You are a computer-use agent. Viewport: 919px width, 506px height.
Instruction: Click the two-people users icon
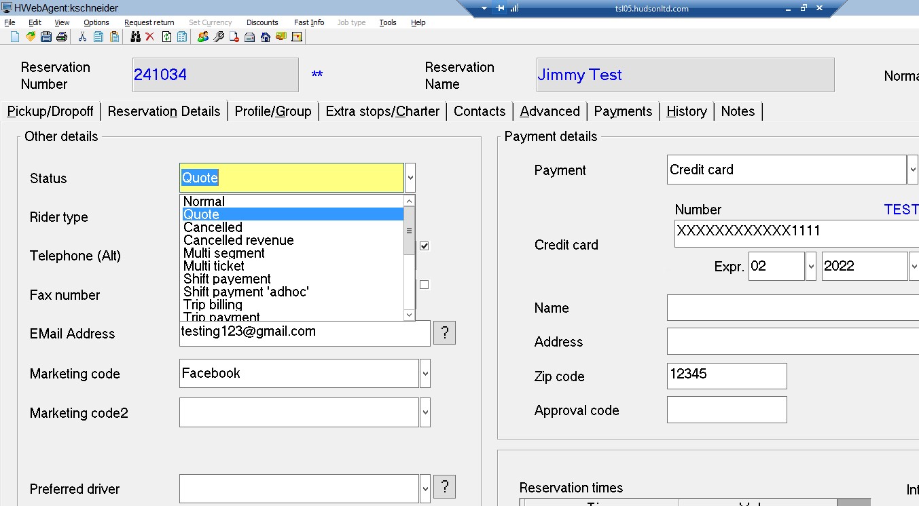(202, 37)
